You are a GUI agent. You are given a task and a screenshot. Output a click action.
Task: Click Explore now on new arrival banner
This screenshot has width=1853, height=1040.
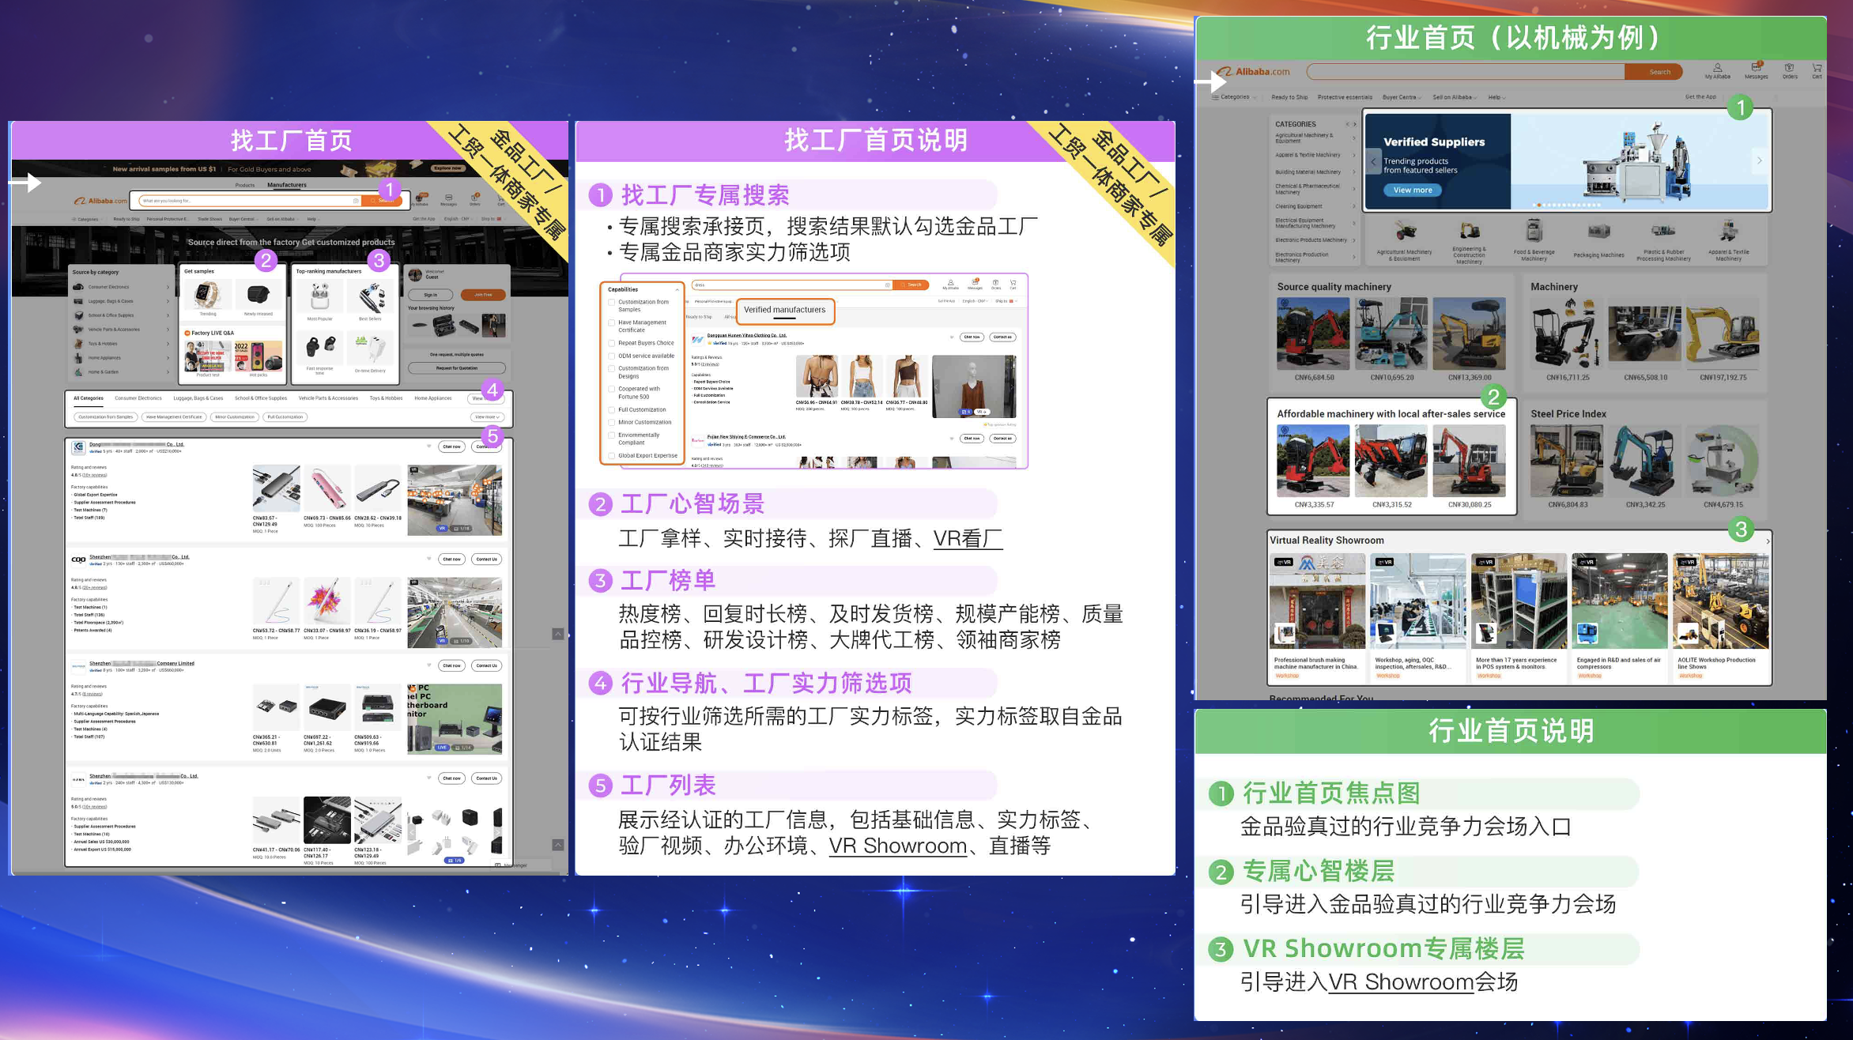[447, 168]
